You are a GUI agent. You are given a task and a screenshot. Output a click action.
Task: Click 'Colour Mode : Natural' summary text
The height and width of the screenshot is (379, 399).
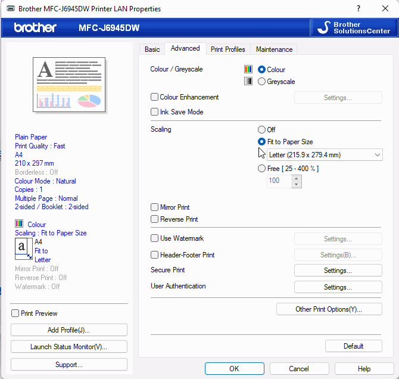click(45, 181)
